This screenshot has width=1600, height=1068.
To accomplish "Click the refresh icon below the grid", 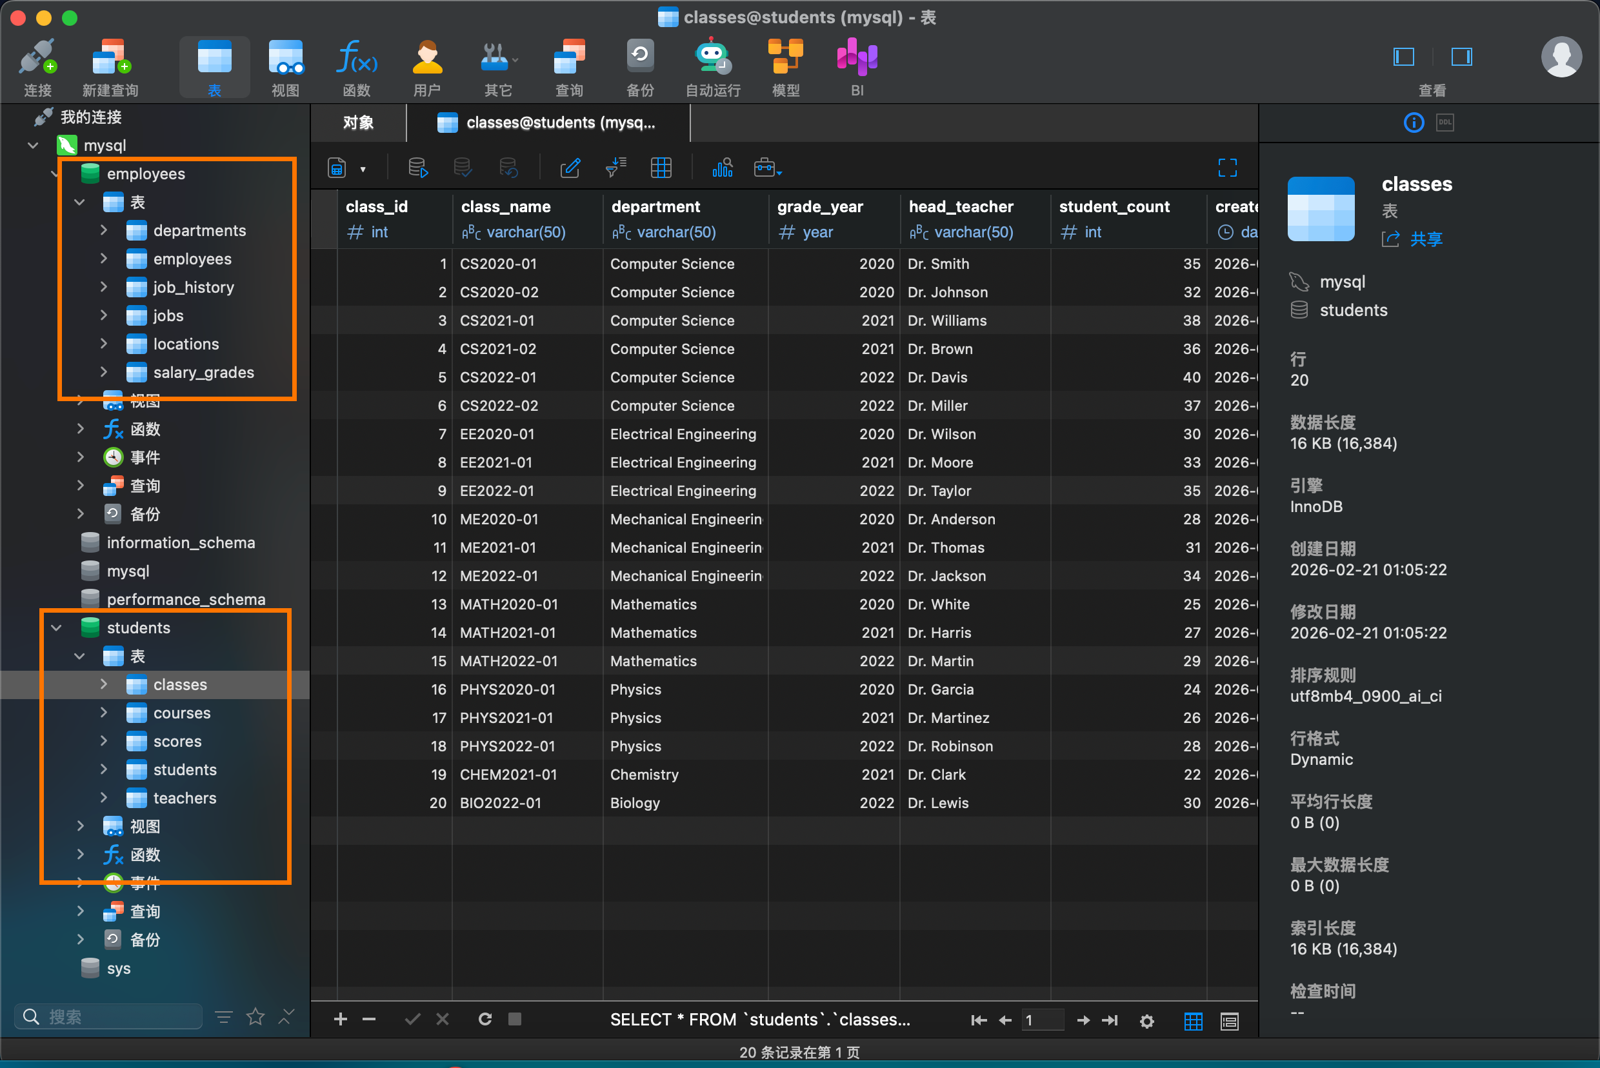I will click(x=485, y=1019).
